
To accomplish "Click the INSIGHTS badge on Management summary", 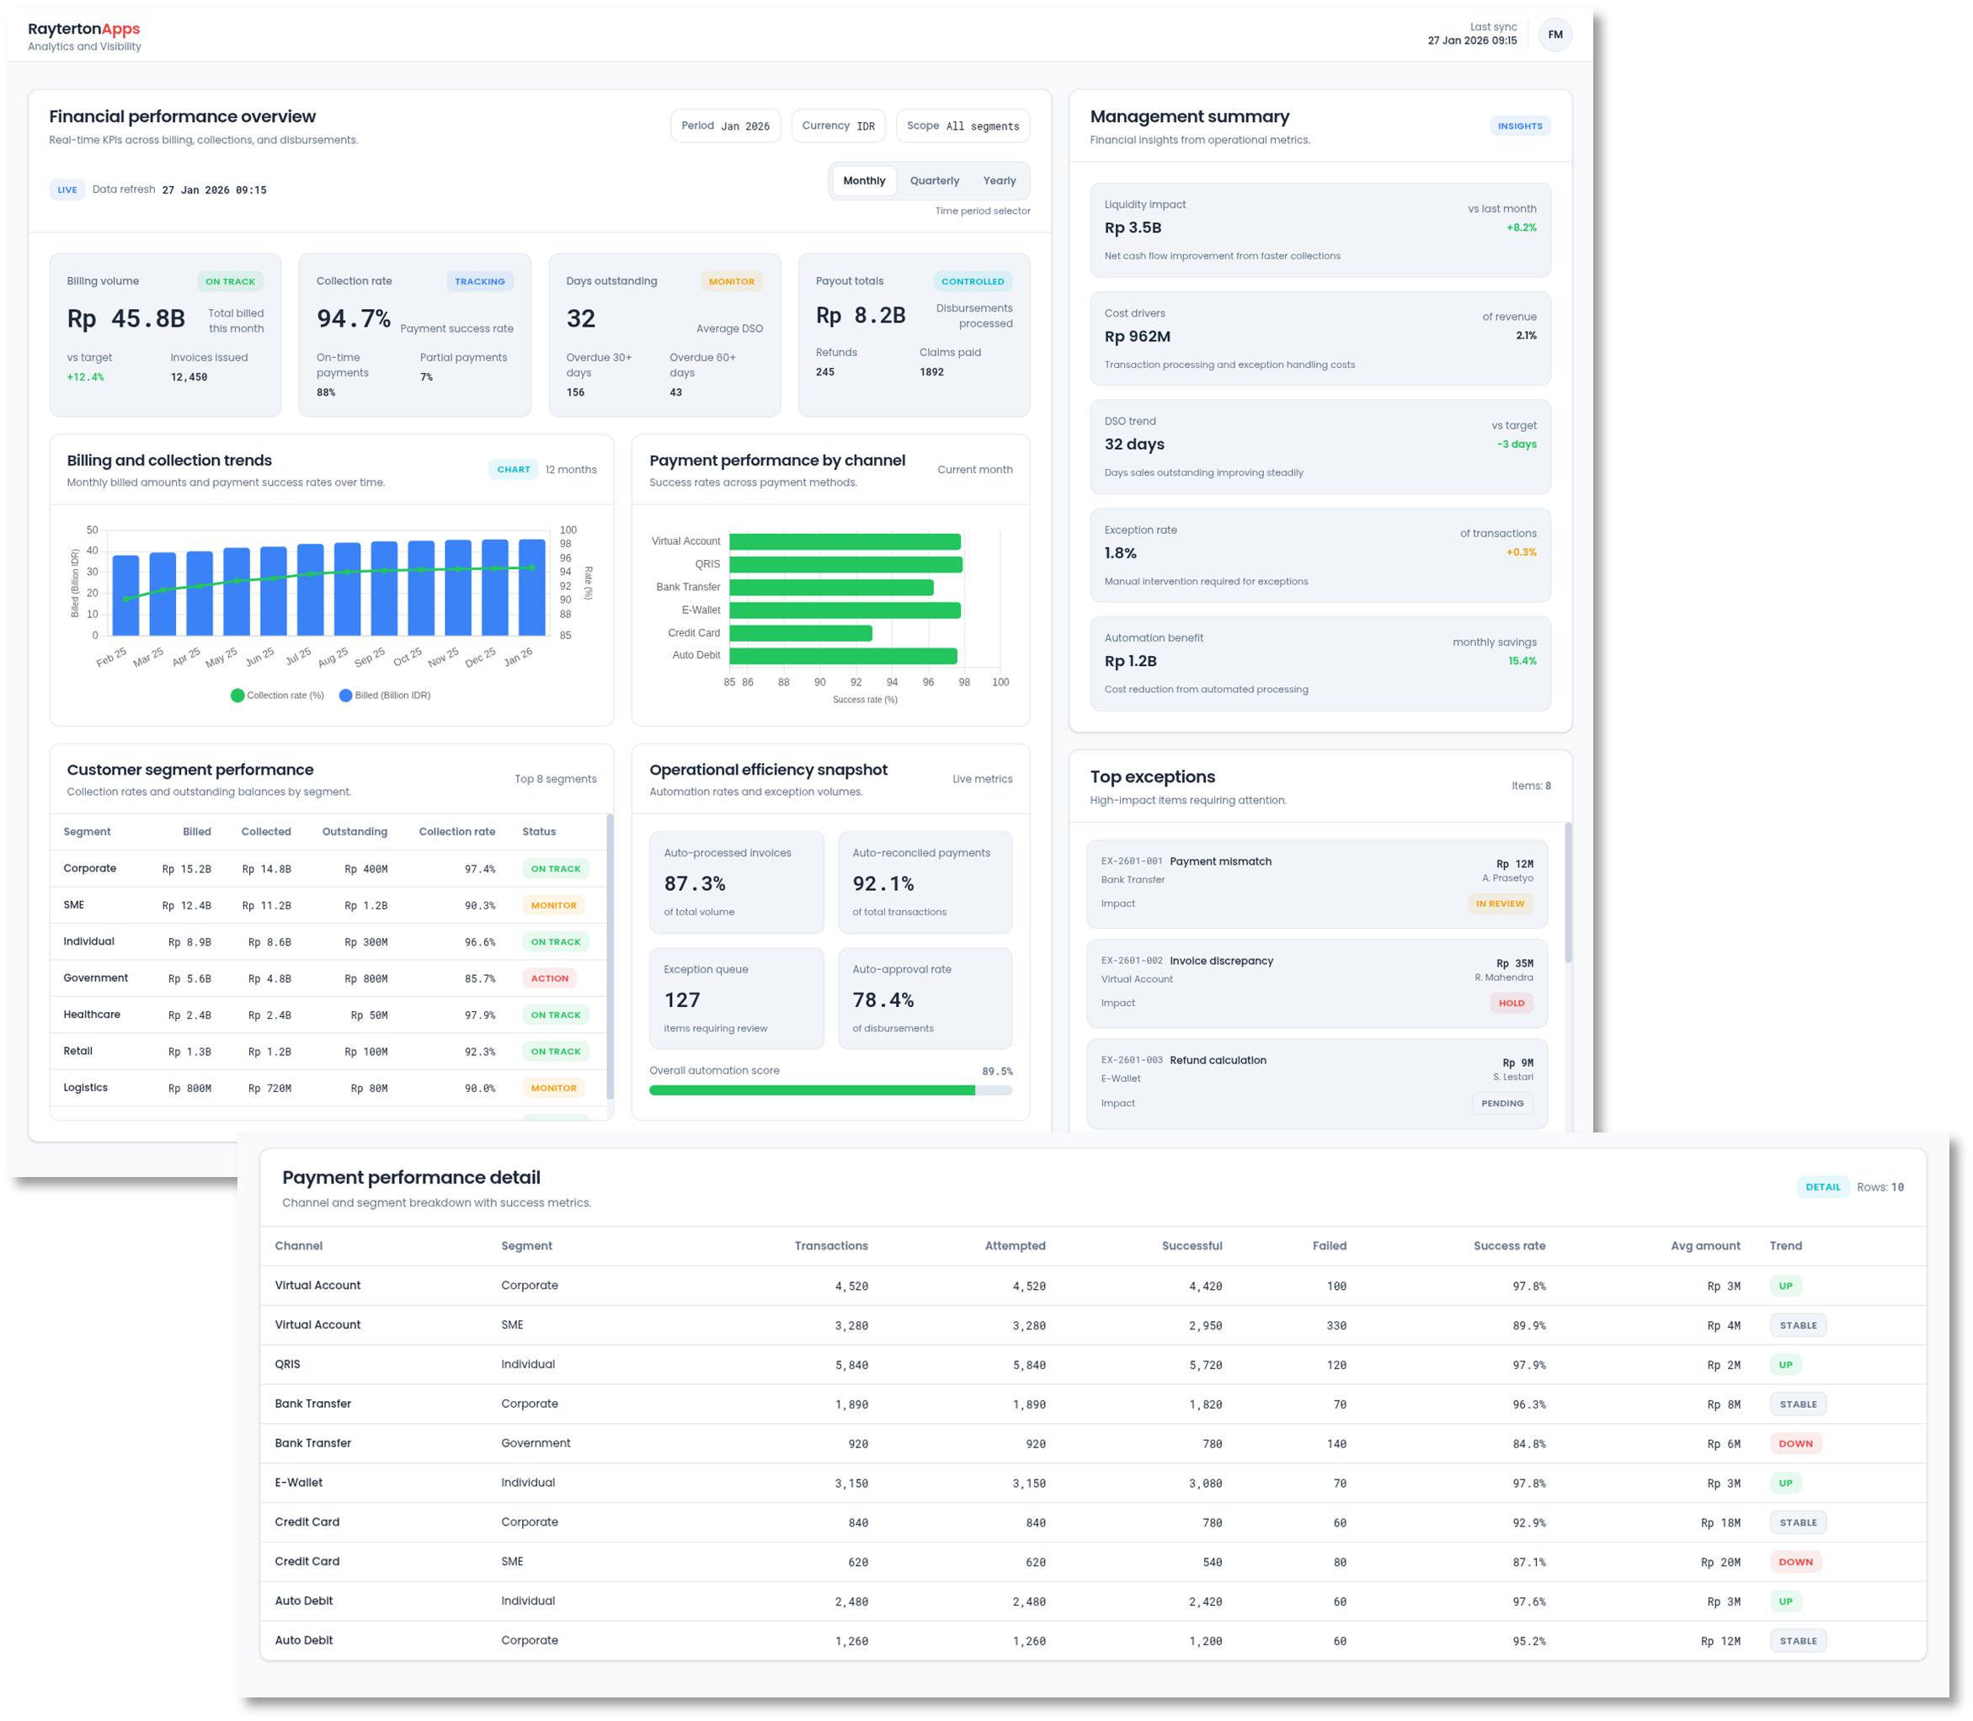I will [x=1521, y=125].
